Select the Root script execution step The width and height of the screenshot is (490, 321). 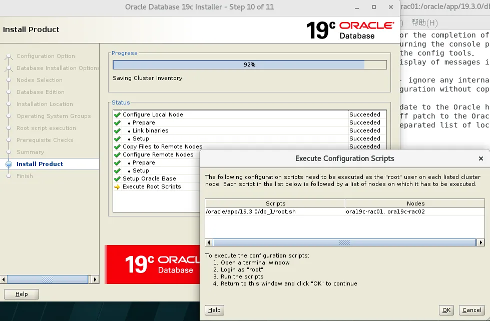(x=46, y=128)
